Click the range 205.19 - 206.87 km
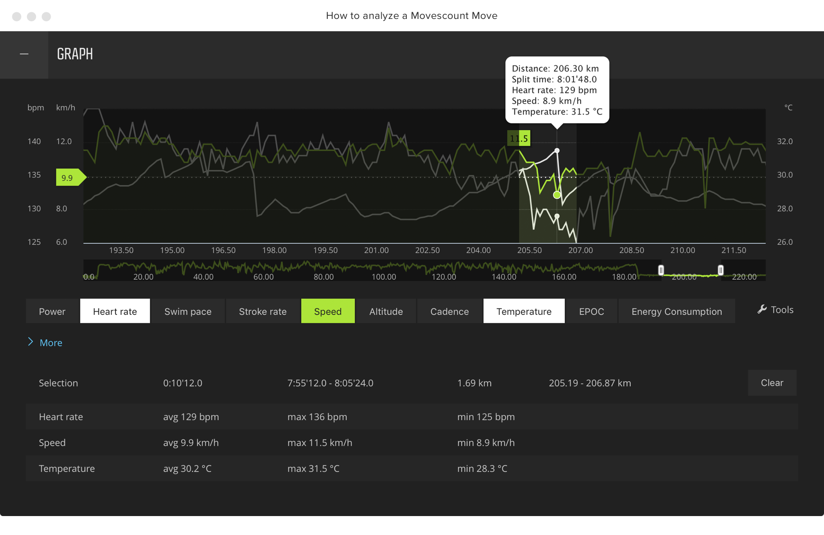This screenshot has height=535, width=824. tap(590, 383)
